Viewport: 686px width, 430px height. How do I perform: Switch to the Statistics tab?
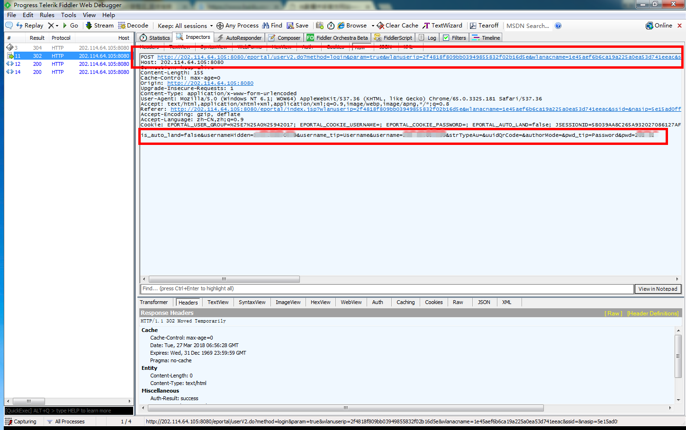(155, 38)
